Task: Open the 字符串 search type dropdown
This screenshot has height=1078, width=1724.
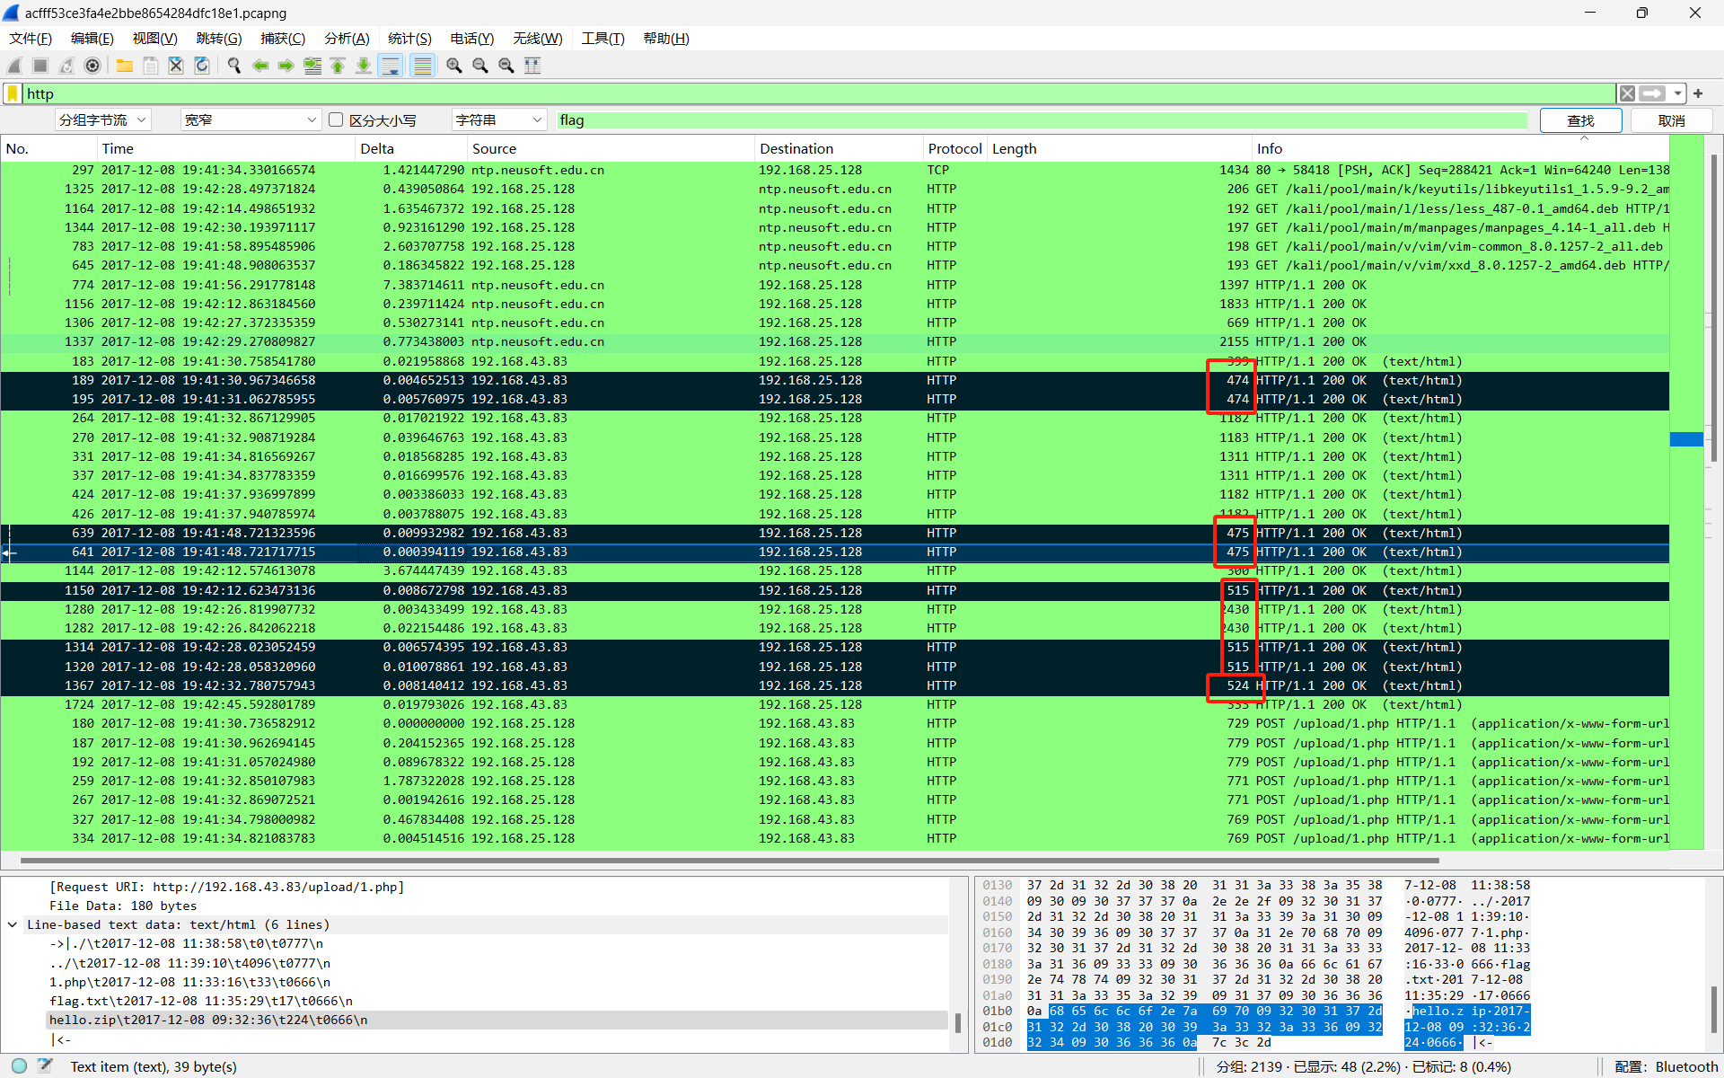Action: pos(498,119)
